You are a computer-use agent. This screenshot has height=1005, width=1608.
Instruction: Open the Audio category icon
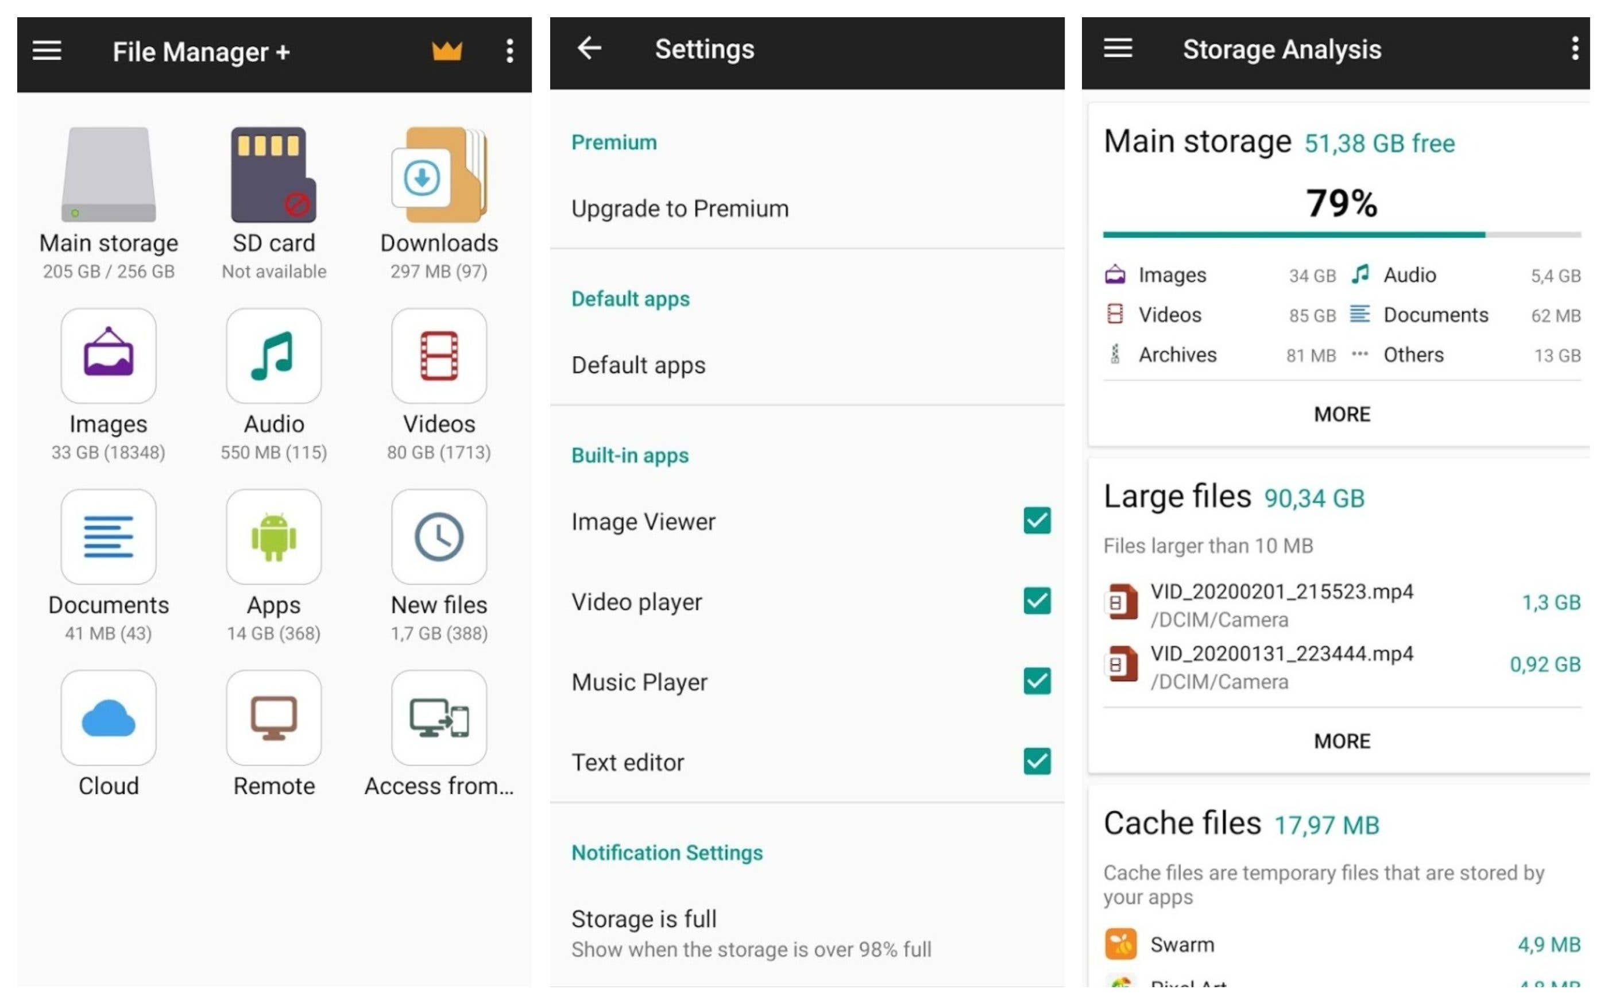[273, 357]
